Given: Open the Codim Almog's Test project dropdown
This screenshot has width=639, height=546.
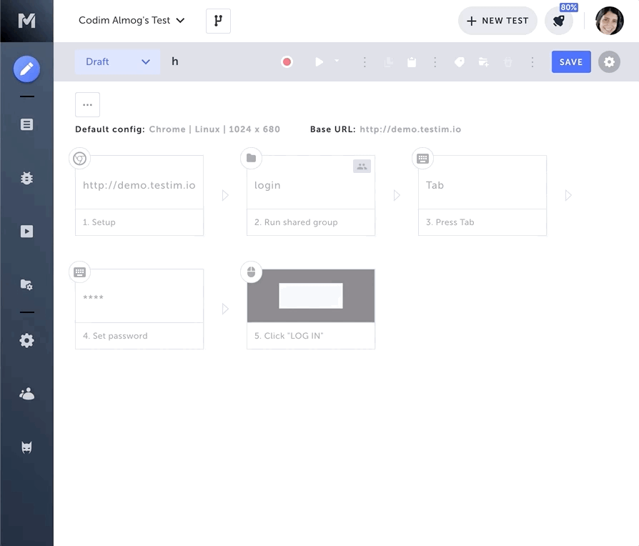Looking at the screenshot, I should click(132, 21).
